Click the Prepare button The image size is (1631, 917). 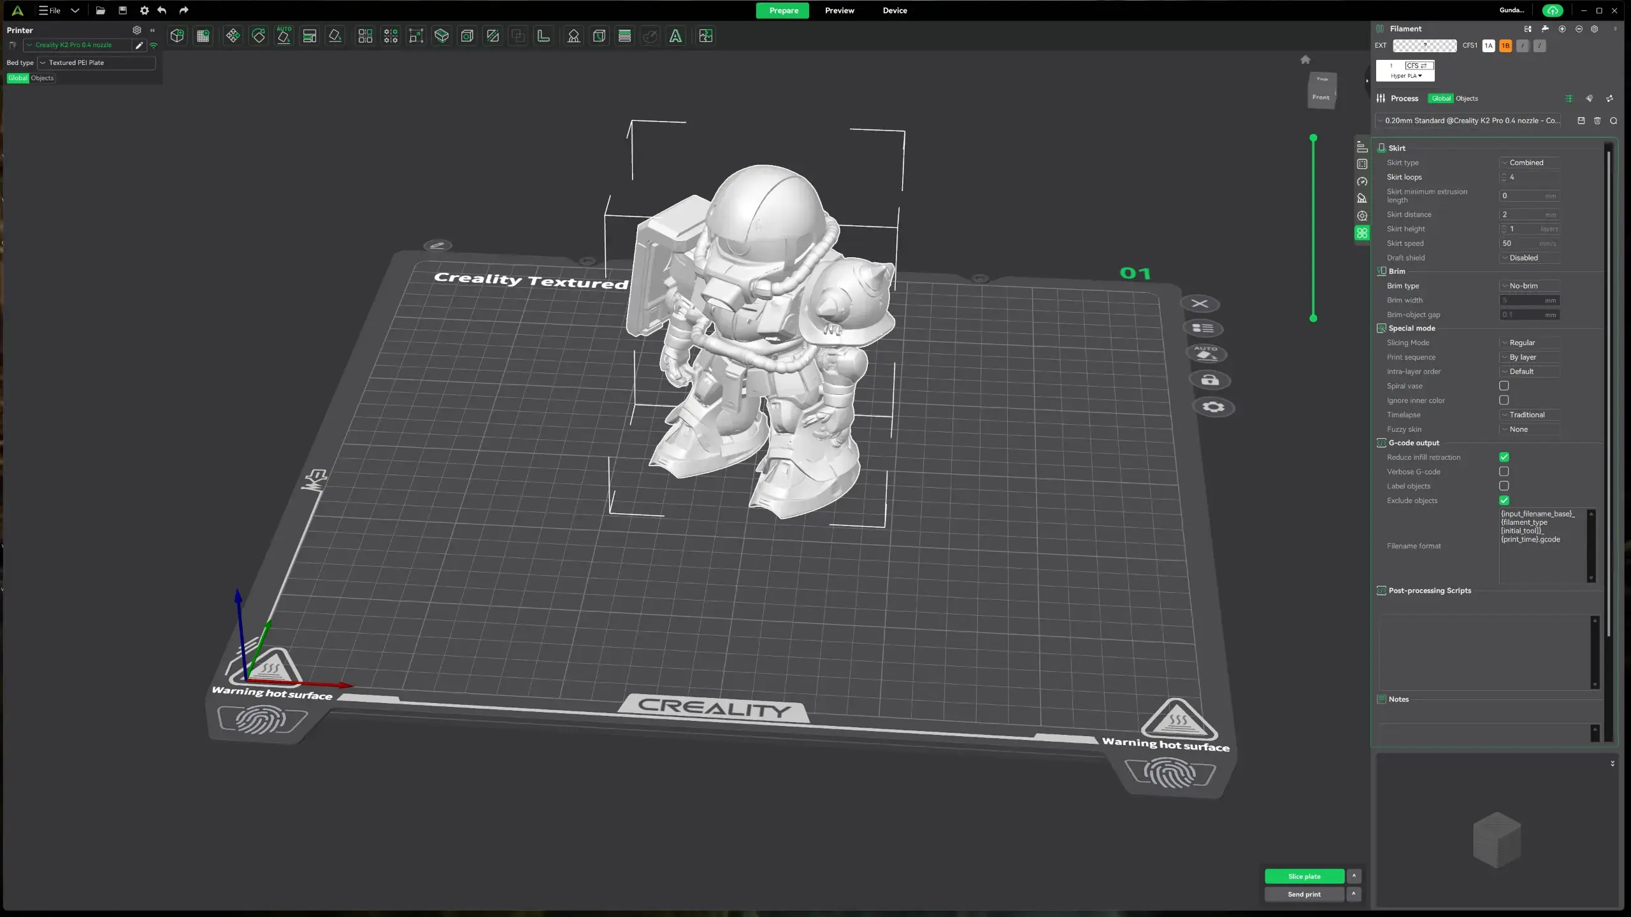(x=783, y=10)
